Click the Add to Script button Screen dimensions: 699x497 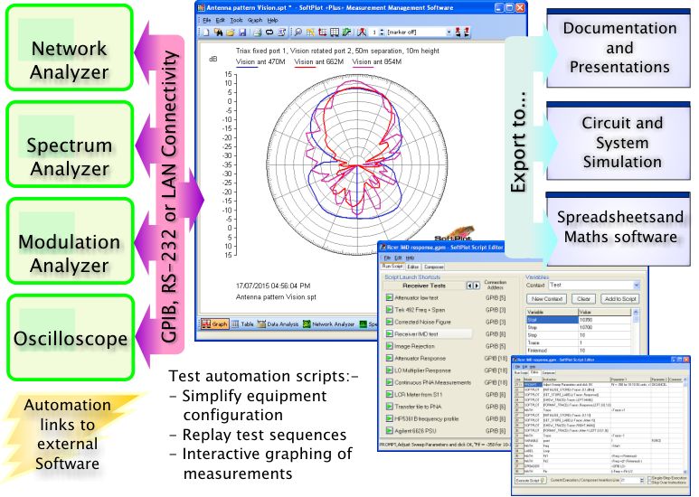click(x=620, y=299)
